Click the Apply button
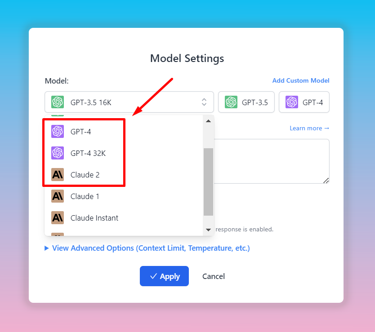This screenshot has width=375, height=332. tap(164, 276)
